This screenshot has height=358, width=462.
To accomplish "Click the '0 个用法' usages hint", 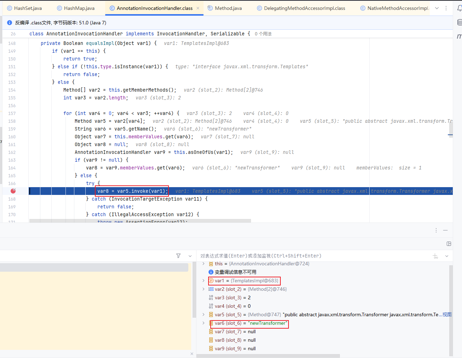I will (x=263, y=34).
